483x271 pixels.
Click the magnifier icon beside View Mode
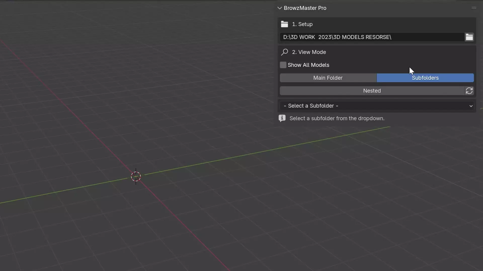[285, 52]
